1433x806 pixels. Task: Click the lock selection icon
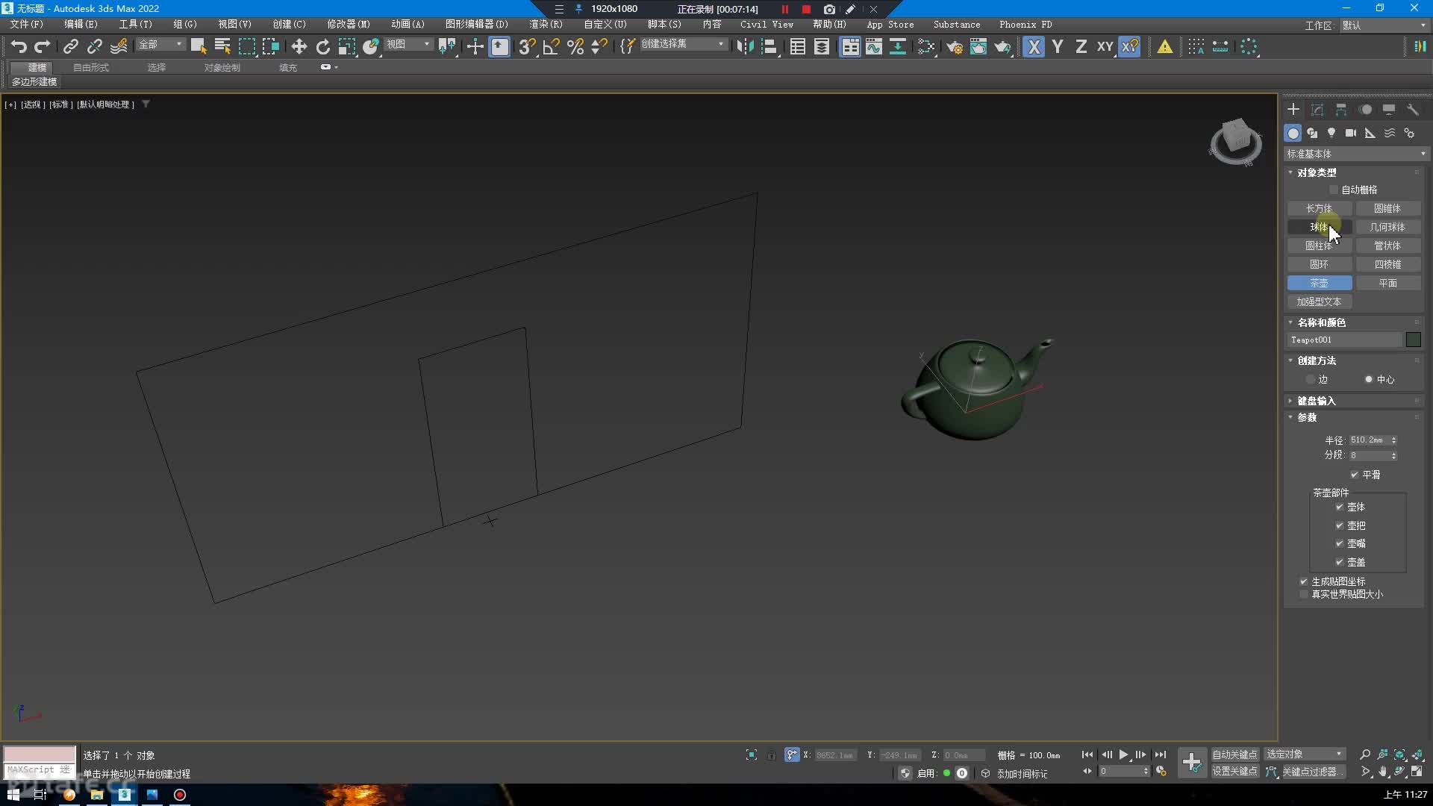(772, 755)
